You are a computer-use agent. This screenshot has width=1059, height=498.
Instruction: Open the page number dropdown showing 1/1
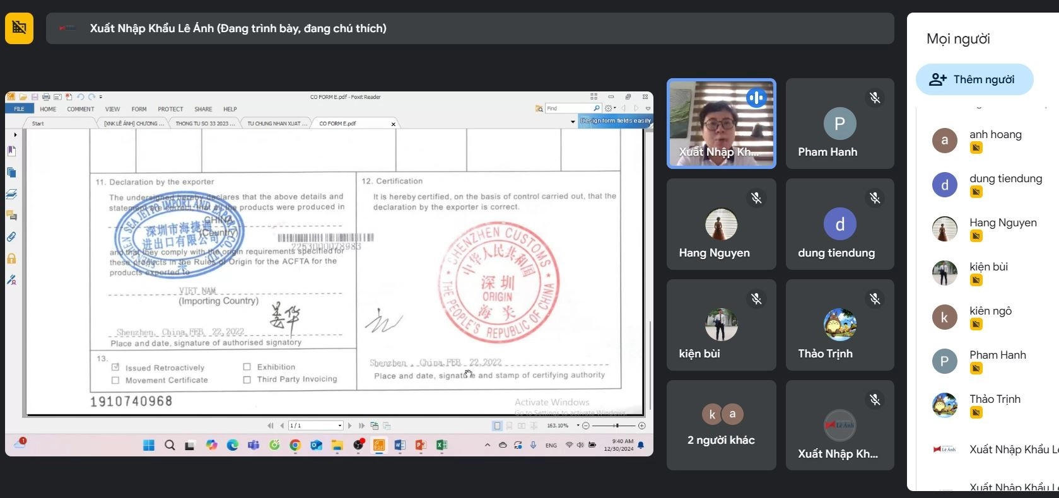340,426
